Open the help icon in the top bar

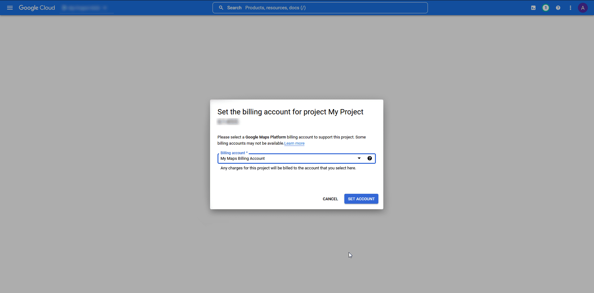click(x=558, y=8)
